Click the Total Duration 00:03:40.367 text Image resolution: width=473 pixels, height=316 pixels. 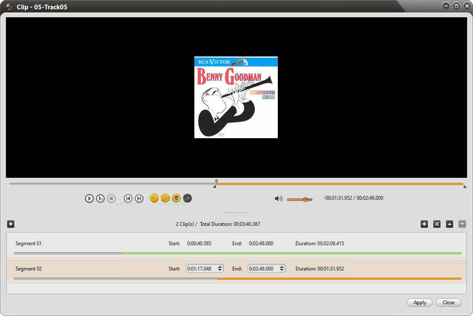(230, 224)
